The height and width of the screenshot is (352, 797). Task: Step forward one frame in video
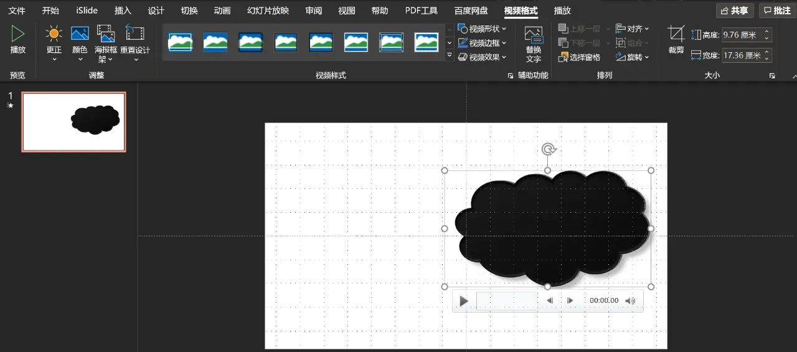pyautogui.click(x=570, y=301)
